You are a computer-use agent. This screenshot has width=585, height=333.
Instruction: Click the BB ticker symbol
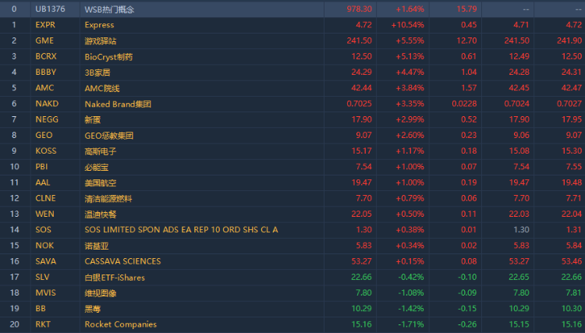41,308
